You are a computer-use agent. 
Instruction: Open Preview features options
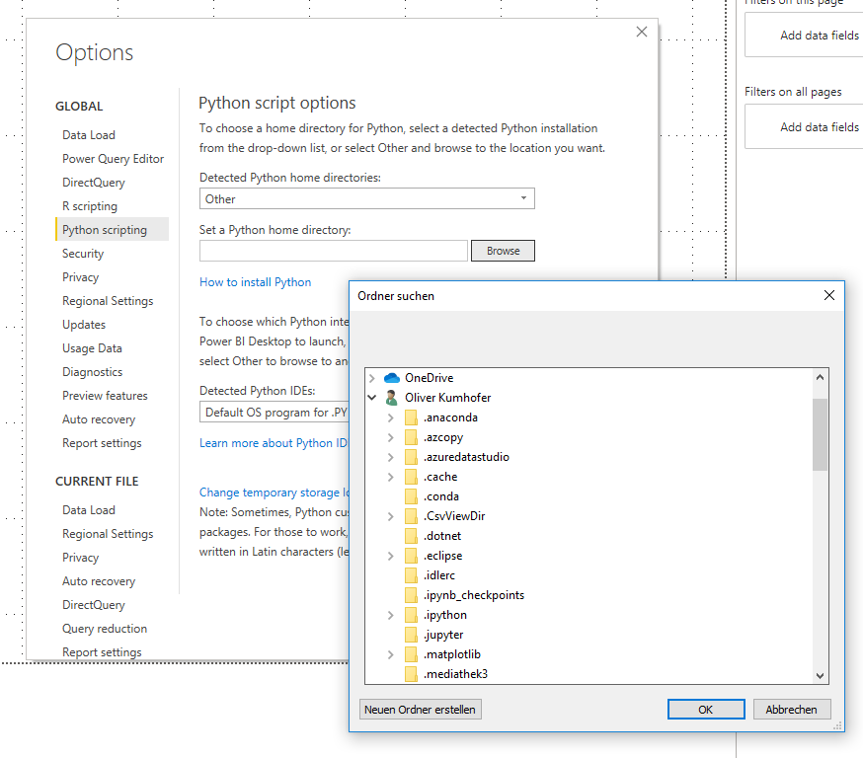[105, 395]
